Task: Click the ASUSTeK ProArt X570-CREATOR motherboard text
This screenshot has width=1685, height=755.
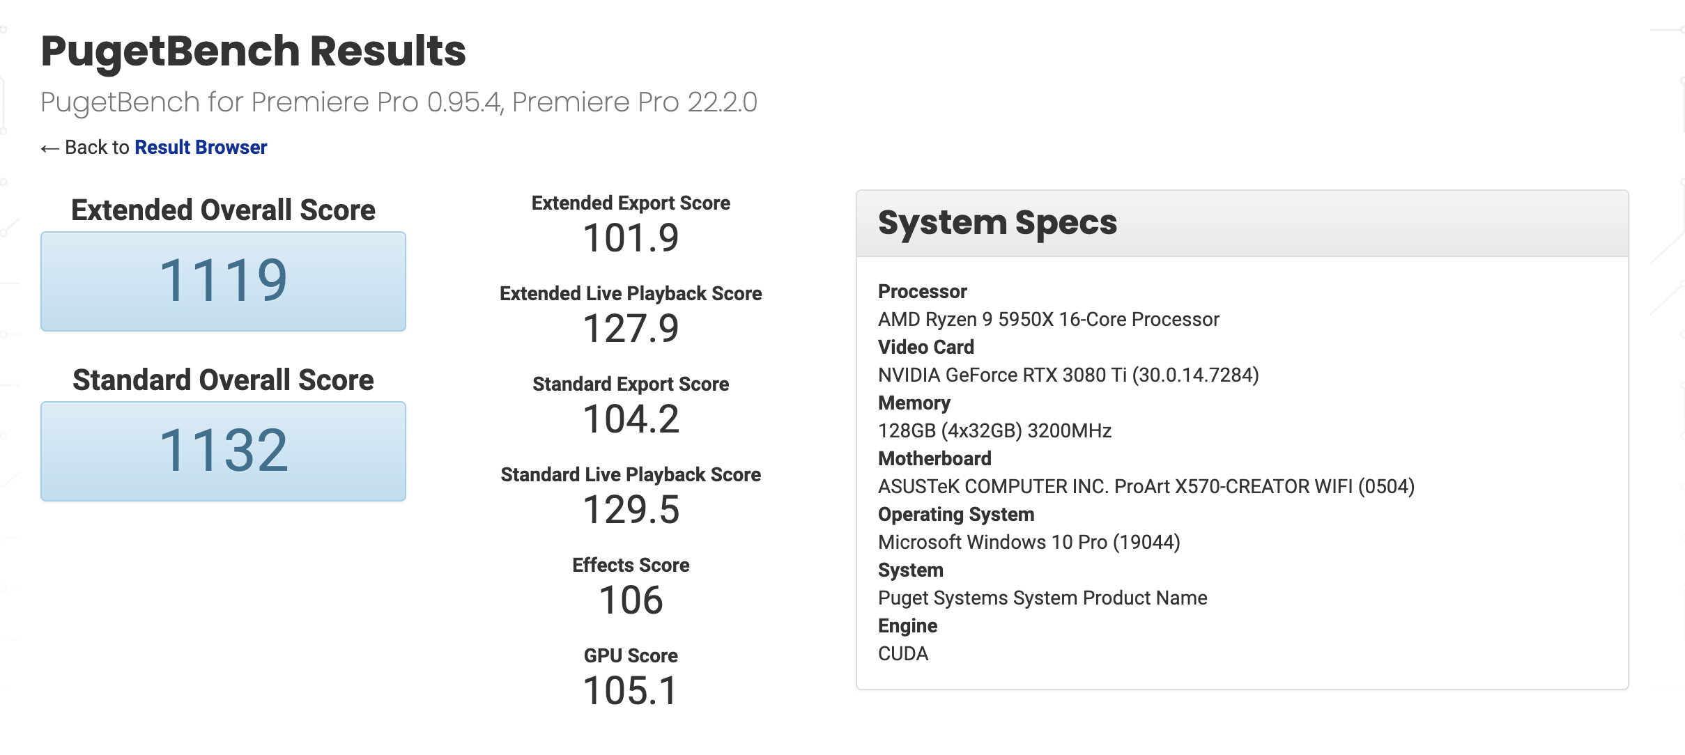Action: [1146, 487]
